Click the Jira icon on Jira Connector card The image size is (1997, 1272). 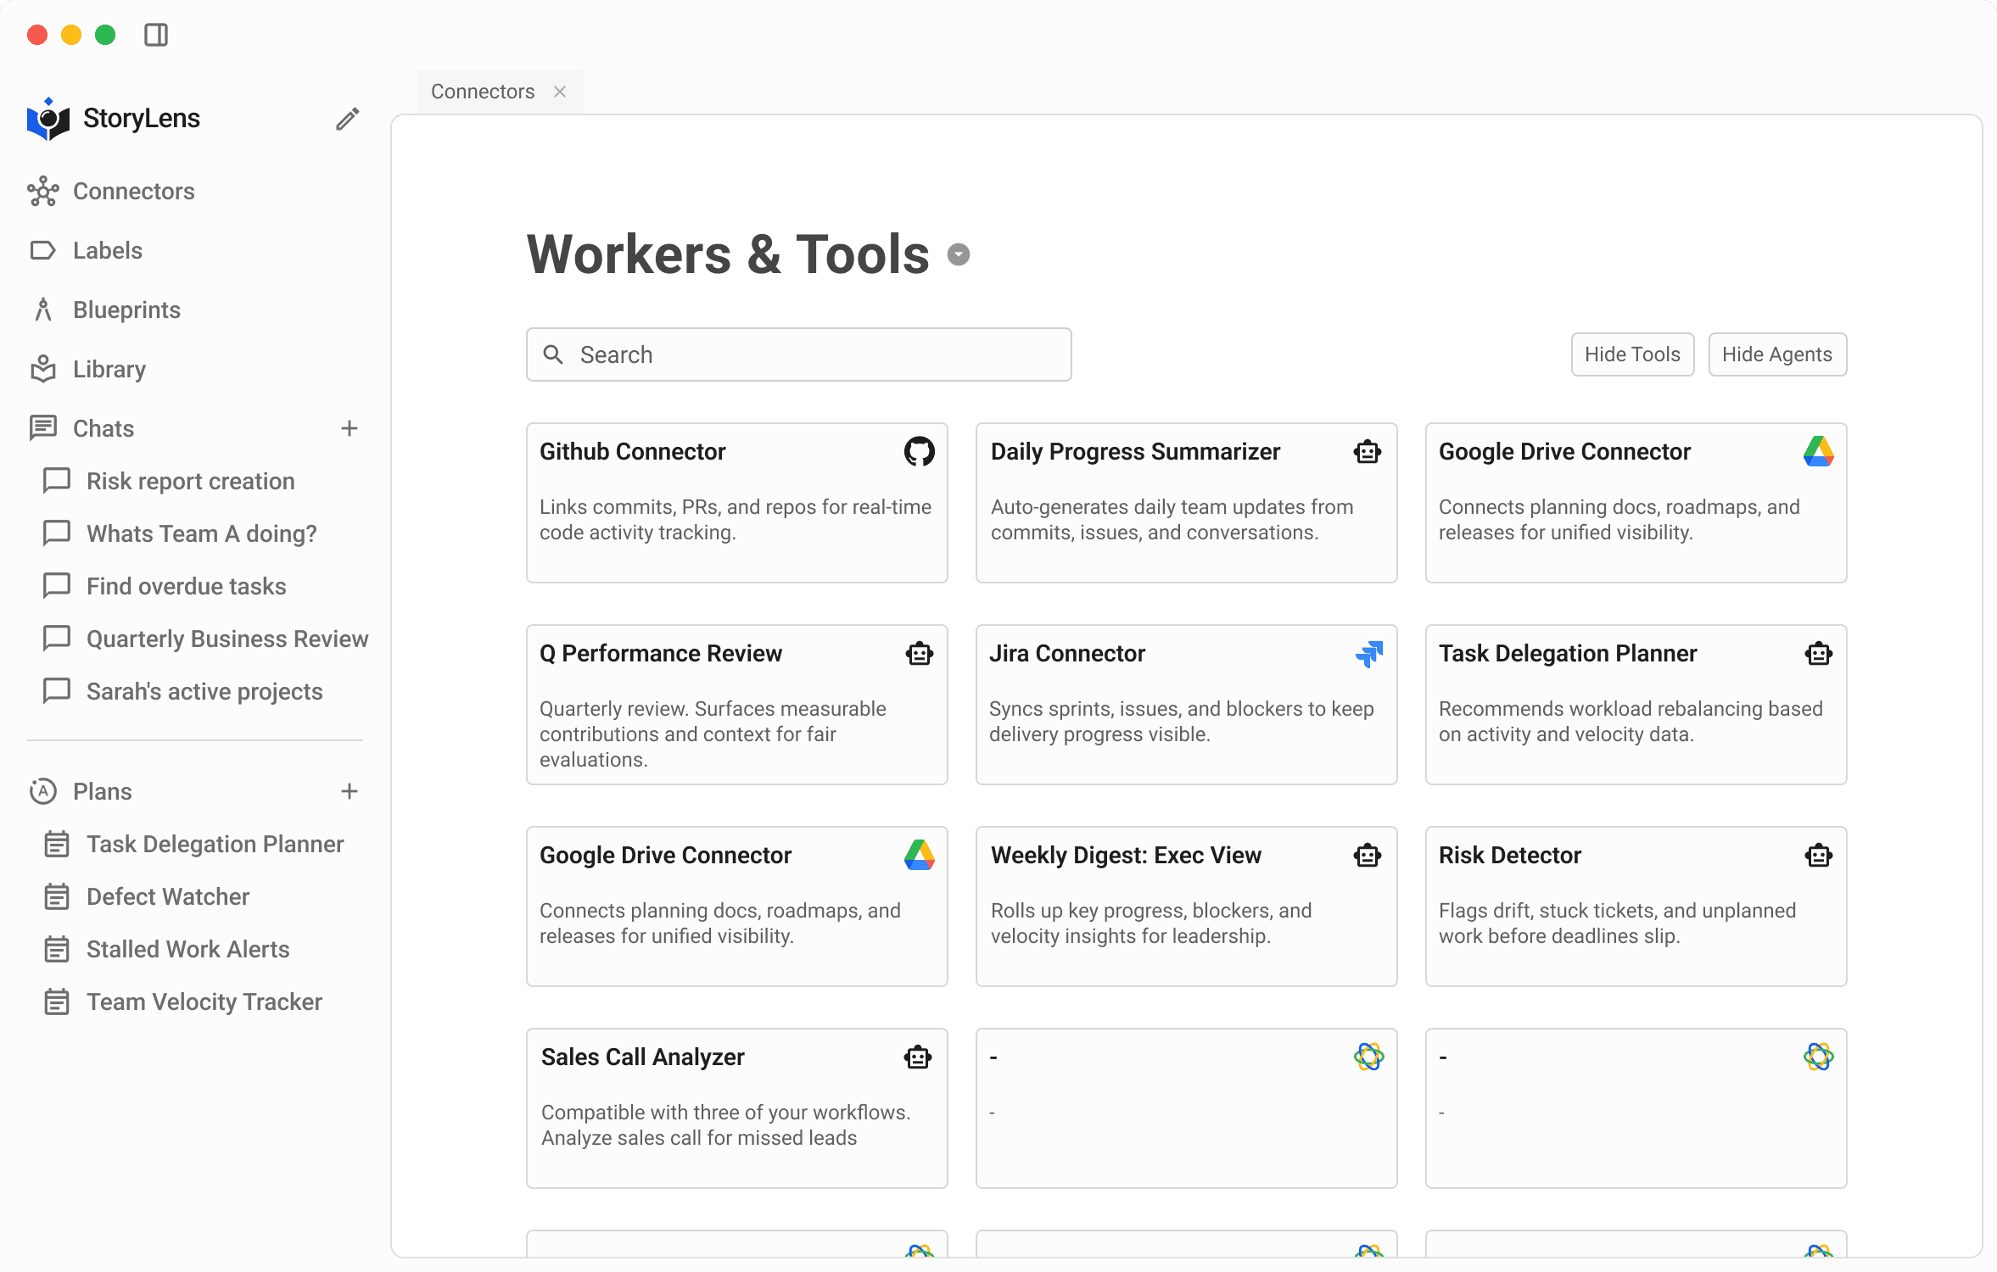pyautogui.click(x=1368, y=654)
